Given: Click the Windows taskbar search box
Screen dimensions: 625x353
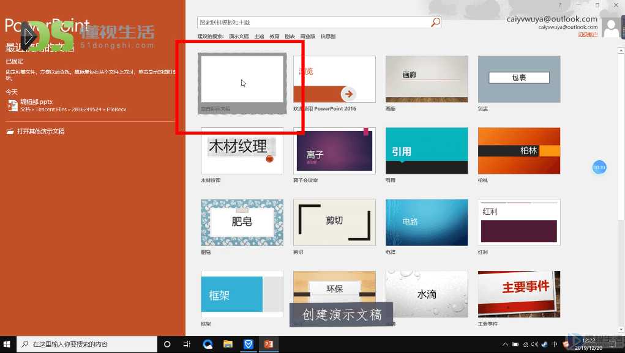Looking at the screenshot, I should [x=87, y=344].
